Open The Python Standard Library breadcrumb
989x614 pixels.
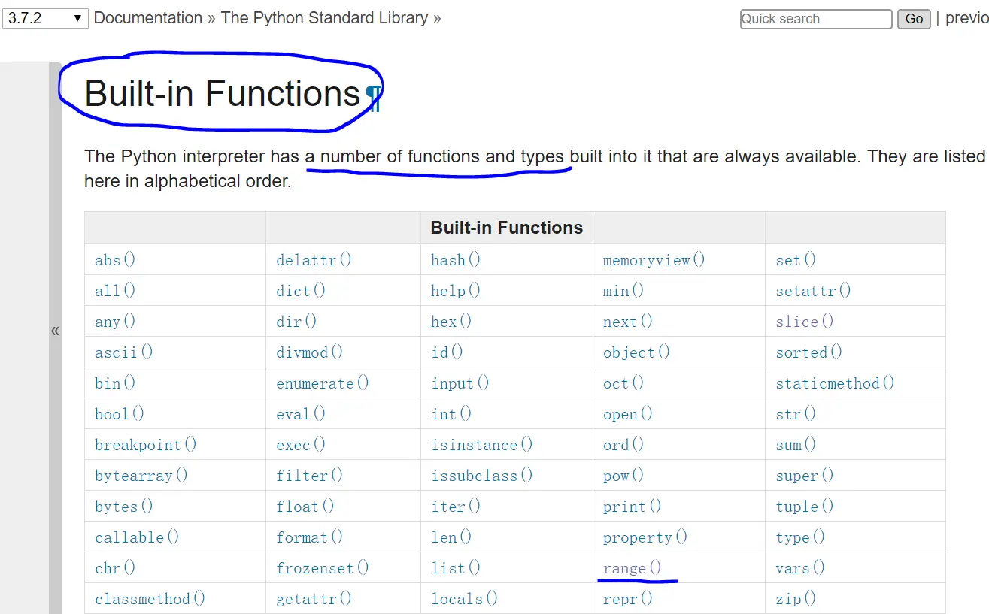[x=324, y=18]
